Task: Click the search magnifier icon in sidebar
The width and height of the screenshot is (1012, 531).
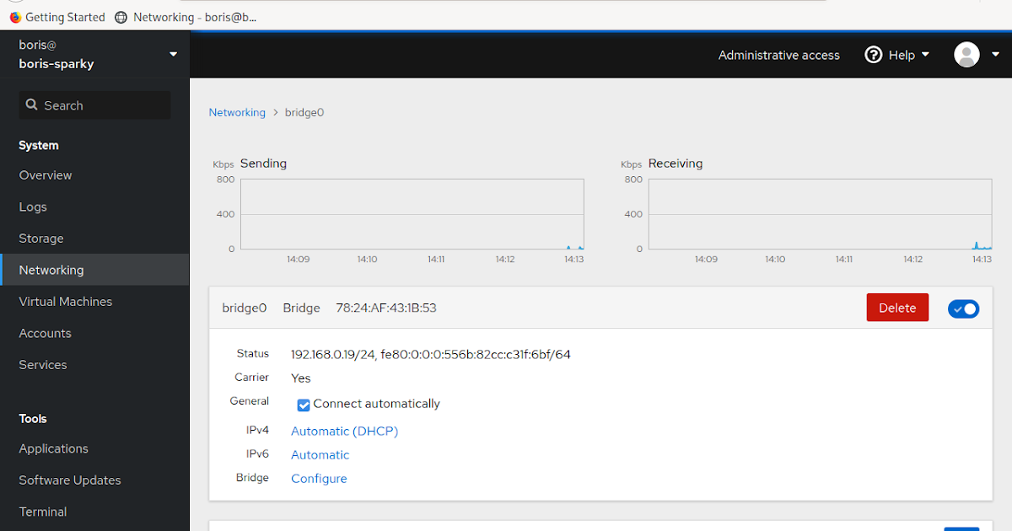Action: click(x=31, y=105)
